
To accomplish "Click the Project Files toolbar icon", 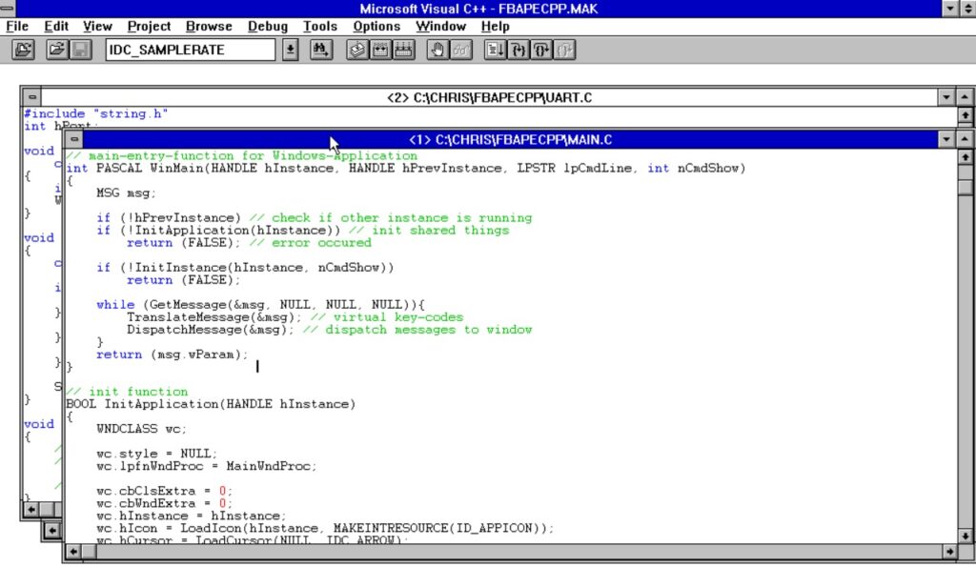I will click(24, 51).
